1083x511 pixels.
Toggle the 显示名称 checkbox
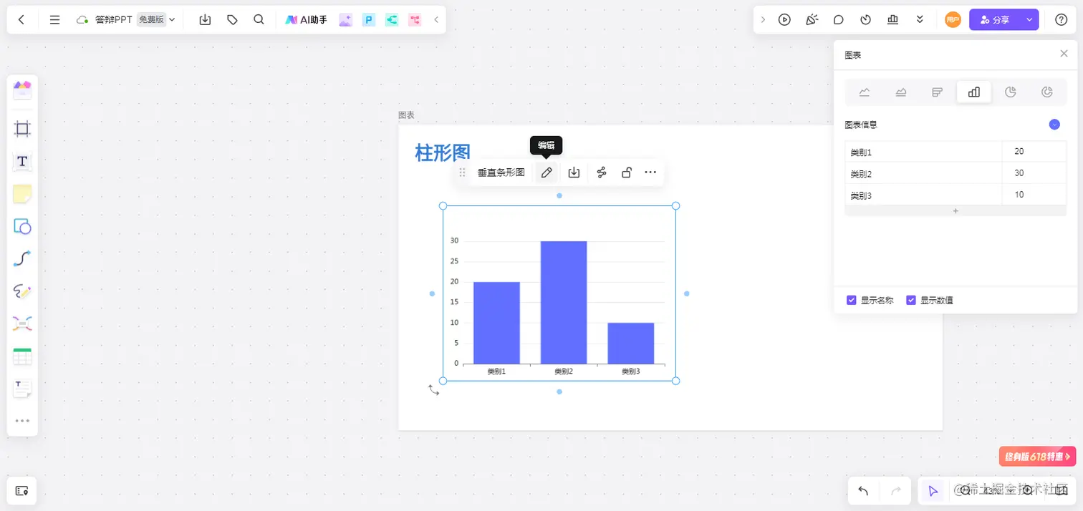pos(852,301)
